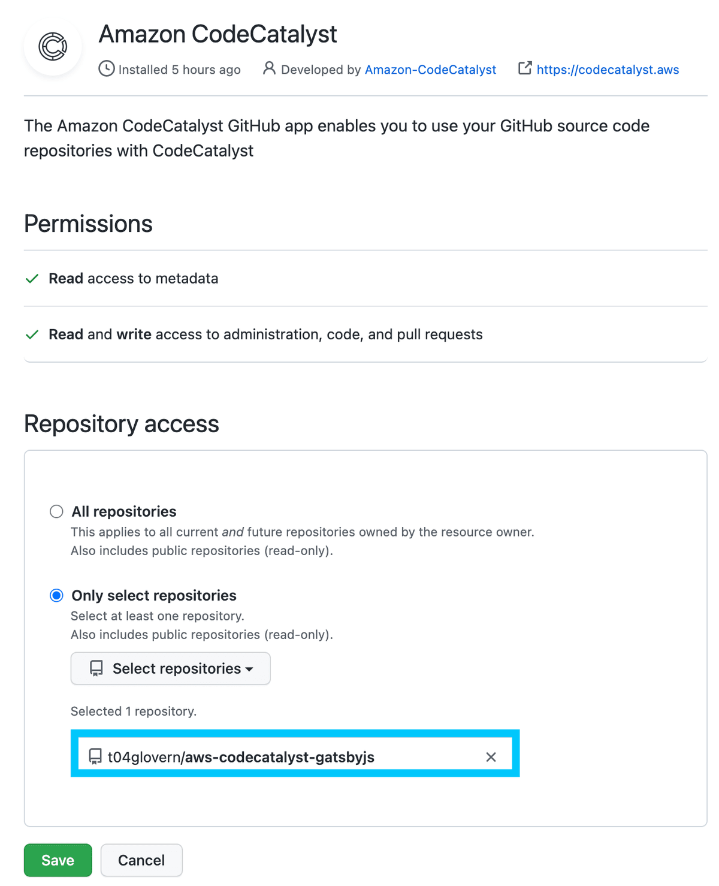Save the repository access changes
Viewport: 719px width, 886px height.
coord(58,860)
